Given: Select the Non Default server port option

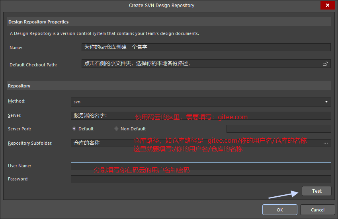Looking at the screenshot, I should [x=116, y=129].
